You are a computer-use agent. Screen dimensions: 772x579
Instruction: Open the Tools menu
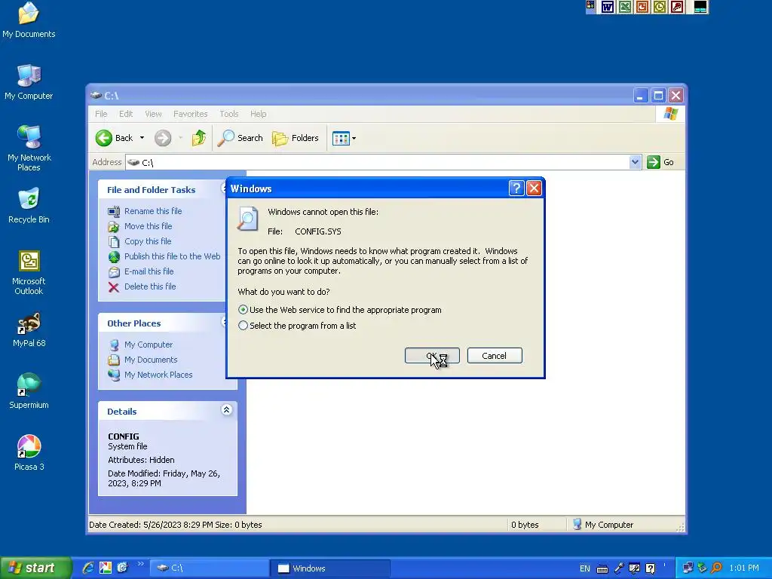[229, 114]
